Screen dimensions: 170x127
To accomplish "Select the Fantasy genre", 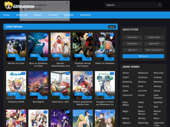I will tap(157, 86).
